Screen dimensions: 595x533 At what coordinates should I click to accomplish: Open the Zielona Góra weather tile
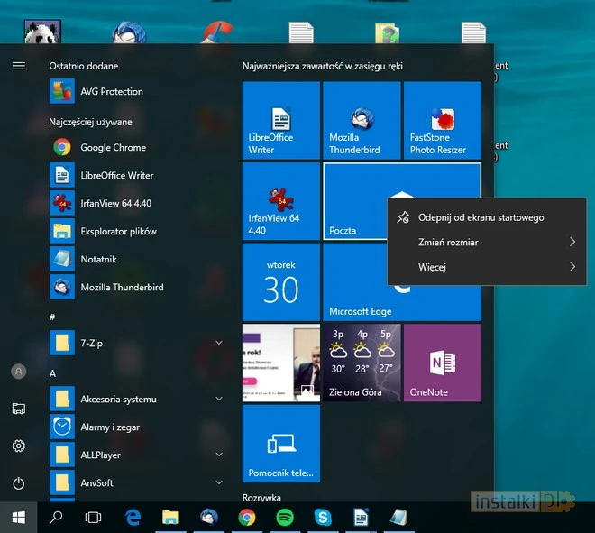361,363
